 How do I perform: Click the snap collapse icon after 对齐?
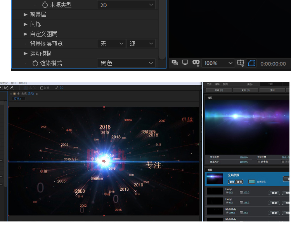pos(56,88)
